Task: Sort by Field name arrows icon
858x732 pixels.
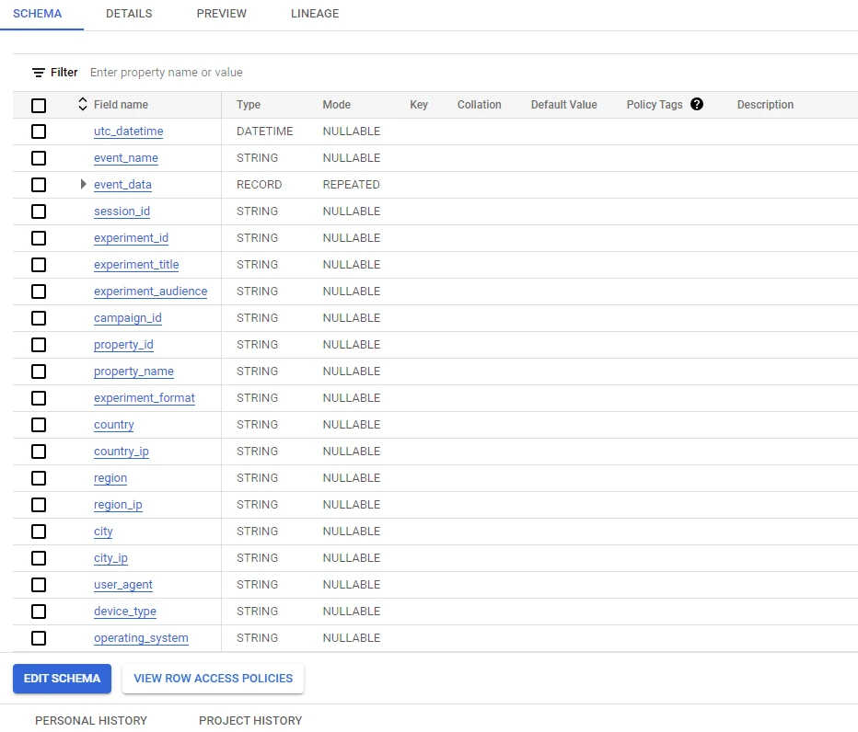Action: pos(83,104)
